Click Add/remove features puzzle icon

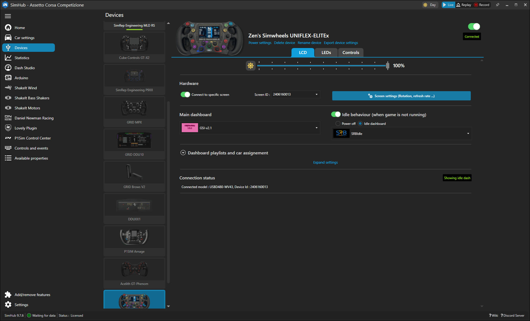(x=8, y=295)
